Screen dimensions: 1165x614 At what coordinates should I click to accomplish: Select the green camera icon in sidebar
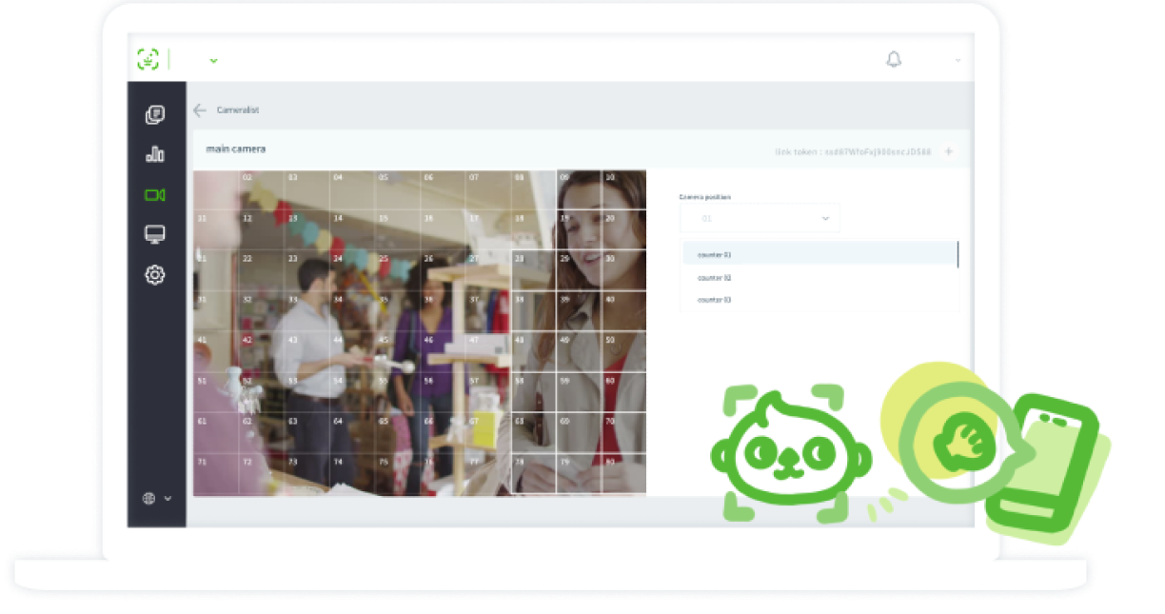point(155,195)
